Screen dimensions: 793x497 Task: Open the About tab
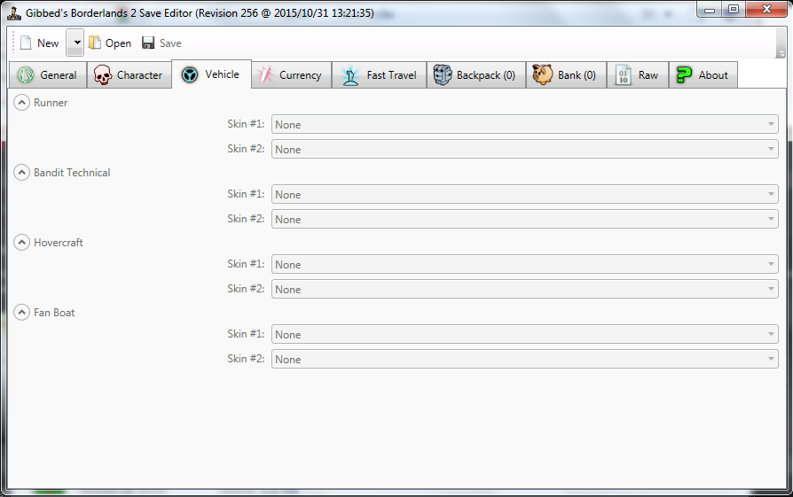[x=703, y=75]
